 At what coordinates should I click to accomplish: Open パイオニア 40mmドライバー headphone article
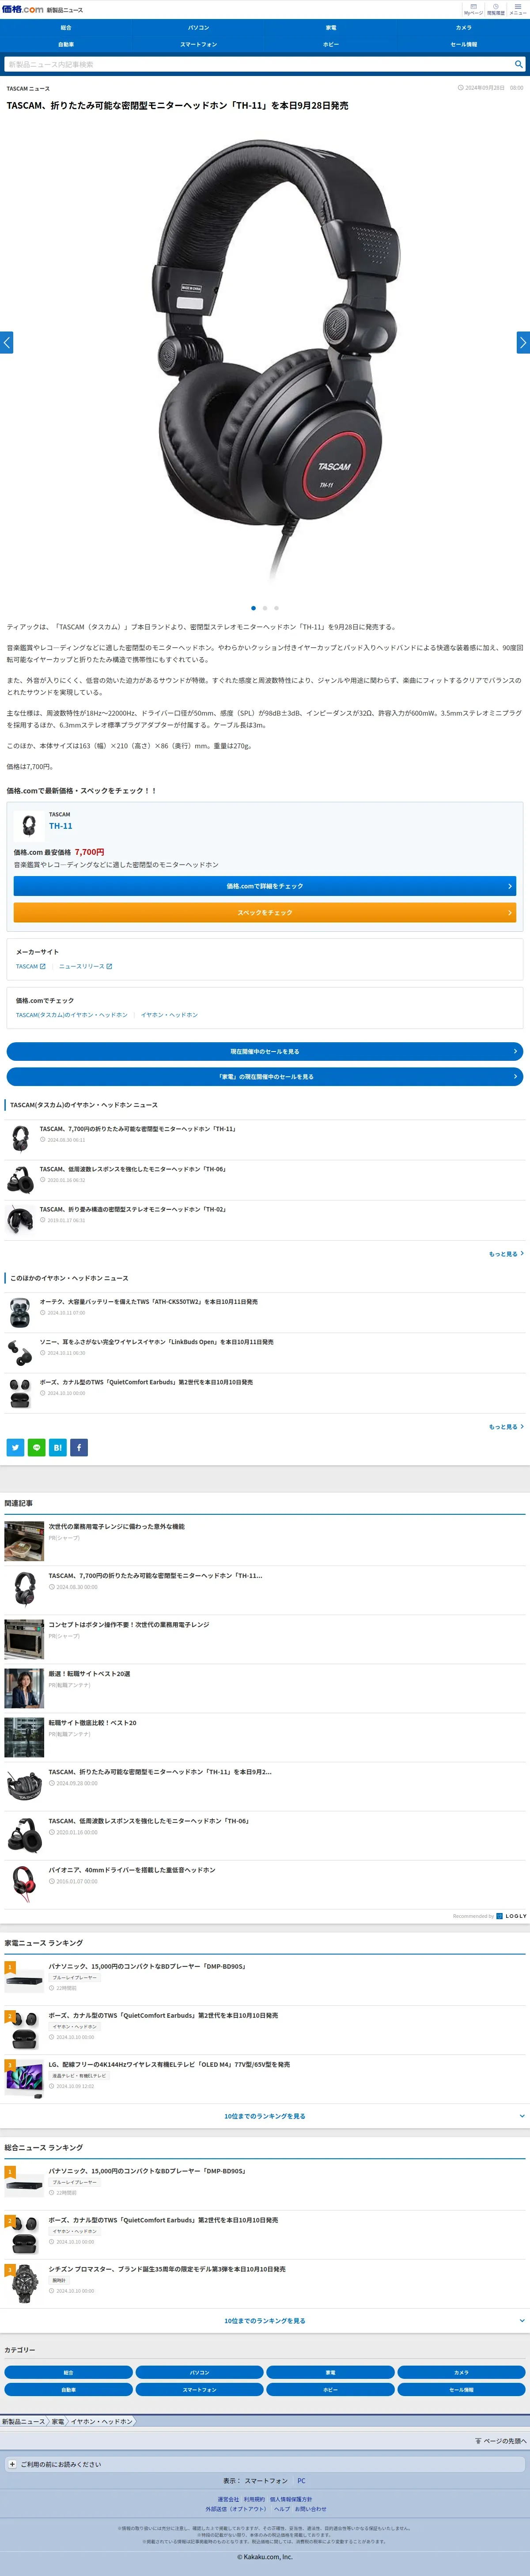pos(265,1884)
